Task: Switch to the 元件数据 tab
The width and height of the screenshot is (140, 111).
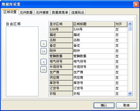Action: coord(26,12)
